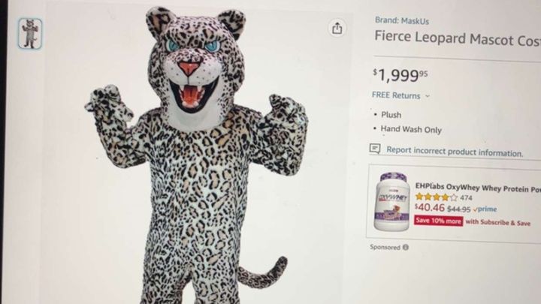541x304 pixels.
Task: Click the Sponsored info icon
Action: tap(406, 247)
